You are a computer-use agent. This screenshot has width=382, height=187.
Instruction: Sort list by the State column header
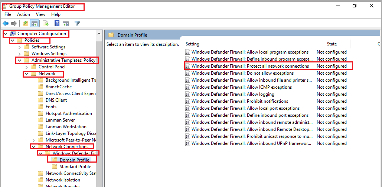[x=332, y=44]
